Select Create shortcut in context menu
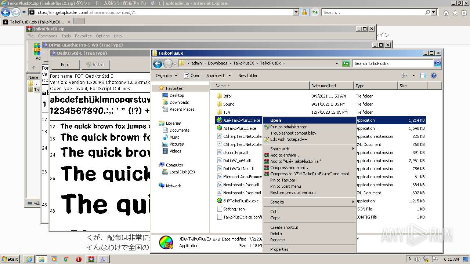Screen dimensions: 470x264 [x=310, y=227]
